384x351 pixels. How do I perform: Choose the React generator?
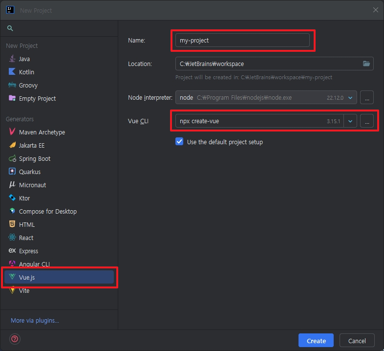tap(59, 238)
